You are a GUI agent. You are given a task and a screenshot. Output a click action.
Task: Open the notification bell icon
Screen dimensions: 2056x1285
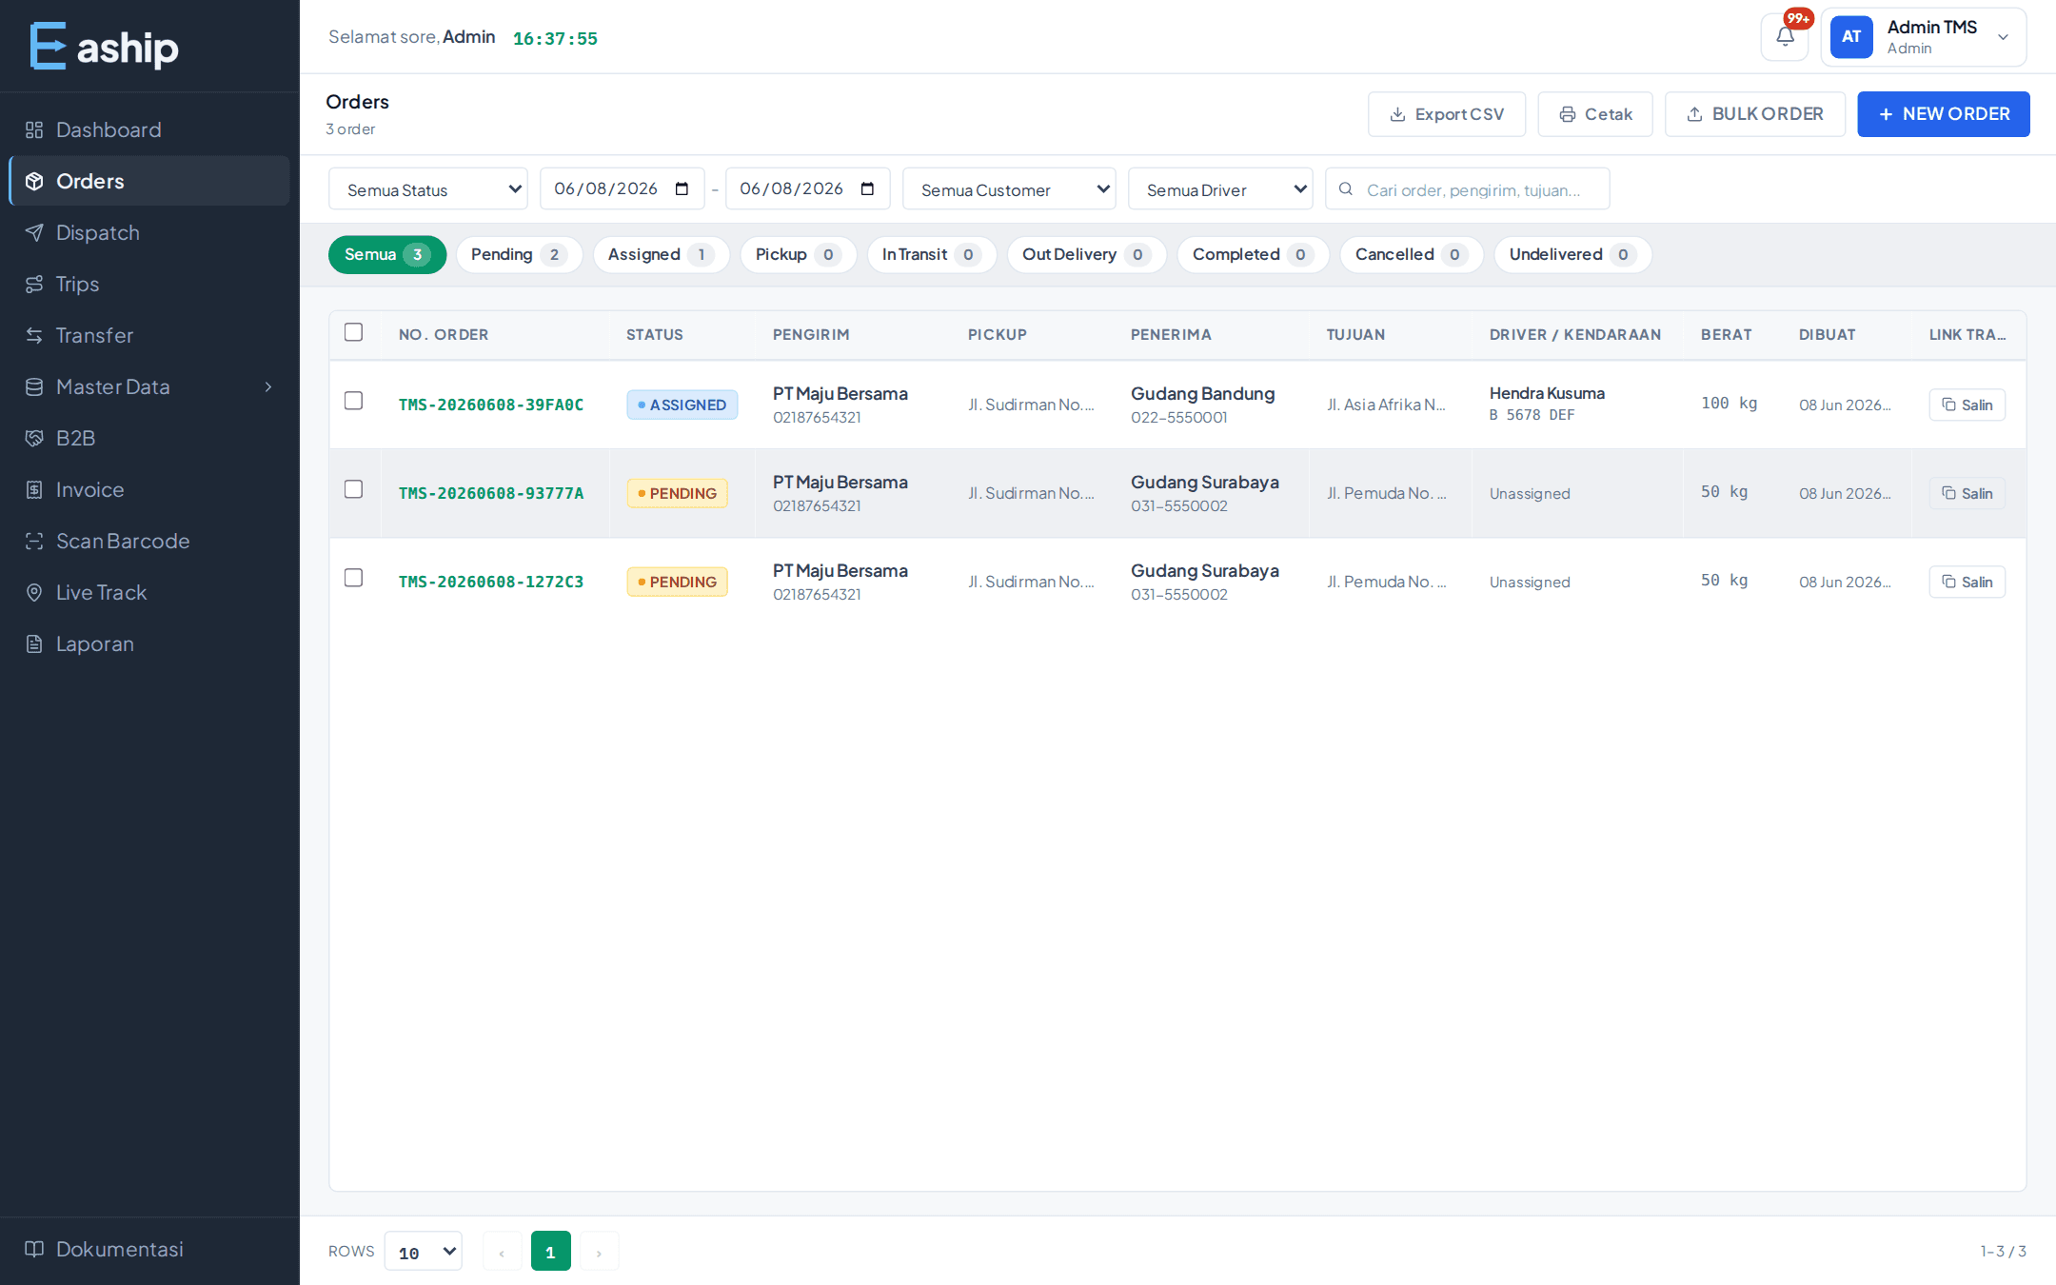[x=1785, y=37]
